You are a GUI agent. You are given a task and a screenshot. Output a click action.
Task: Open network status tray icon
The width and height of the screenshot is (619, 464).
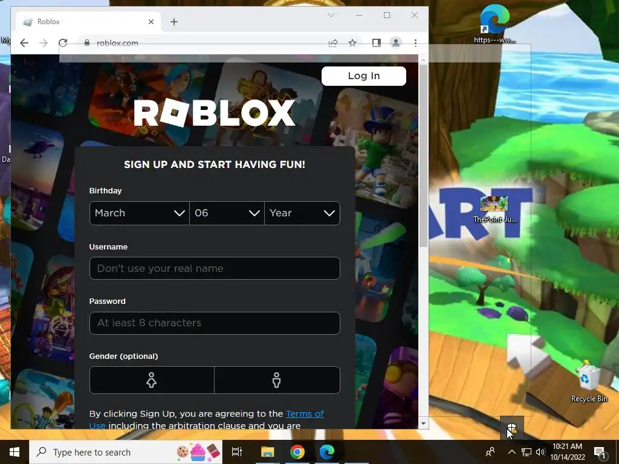pos(527,452)
